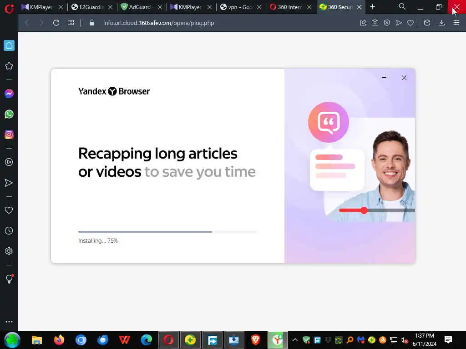The image size is (466, 349).
Task: Click the red video slider knob
Action: point(364,210)
